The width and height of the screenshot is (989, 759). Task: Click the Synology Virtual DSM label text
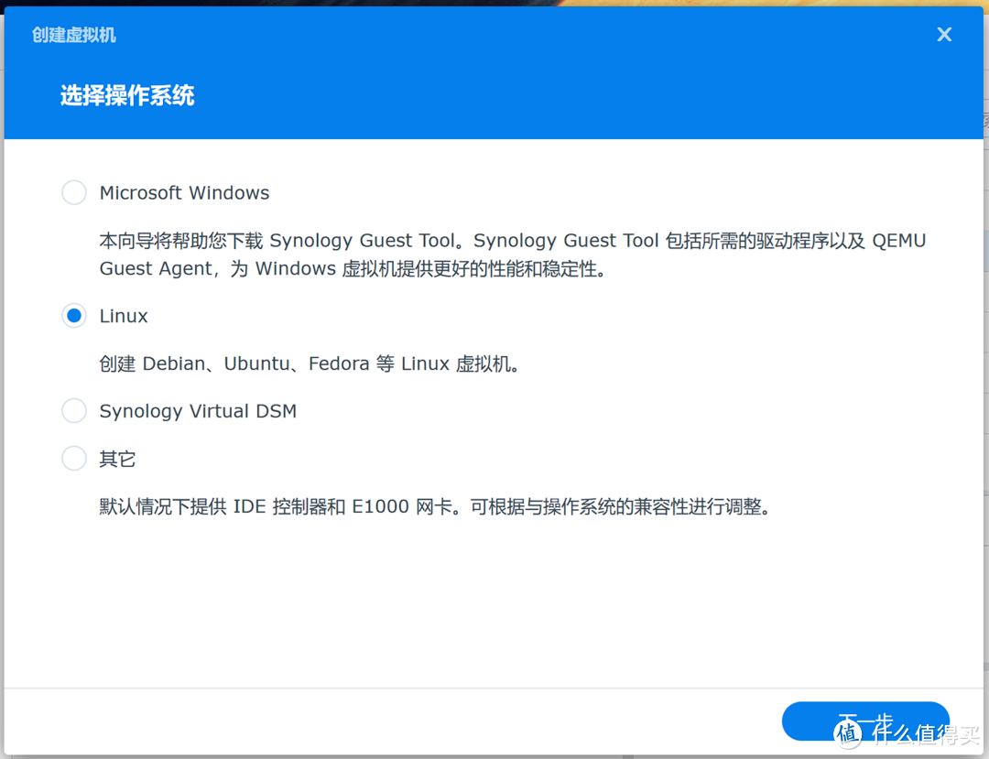click(x=197, y=410)
